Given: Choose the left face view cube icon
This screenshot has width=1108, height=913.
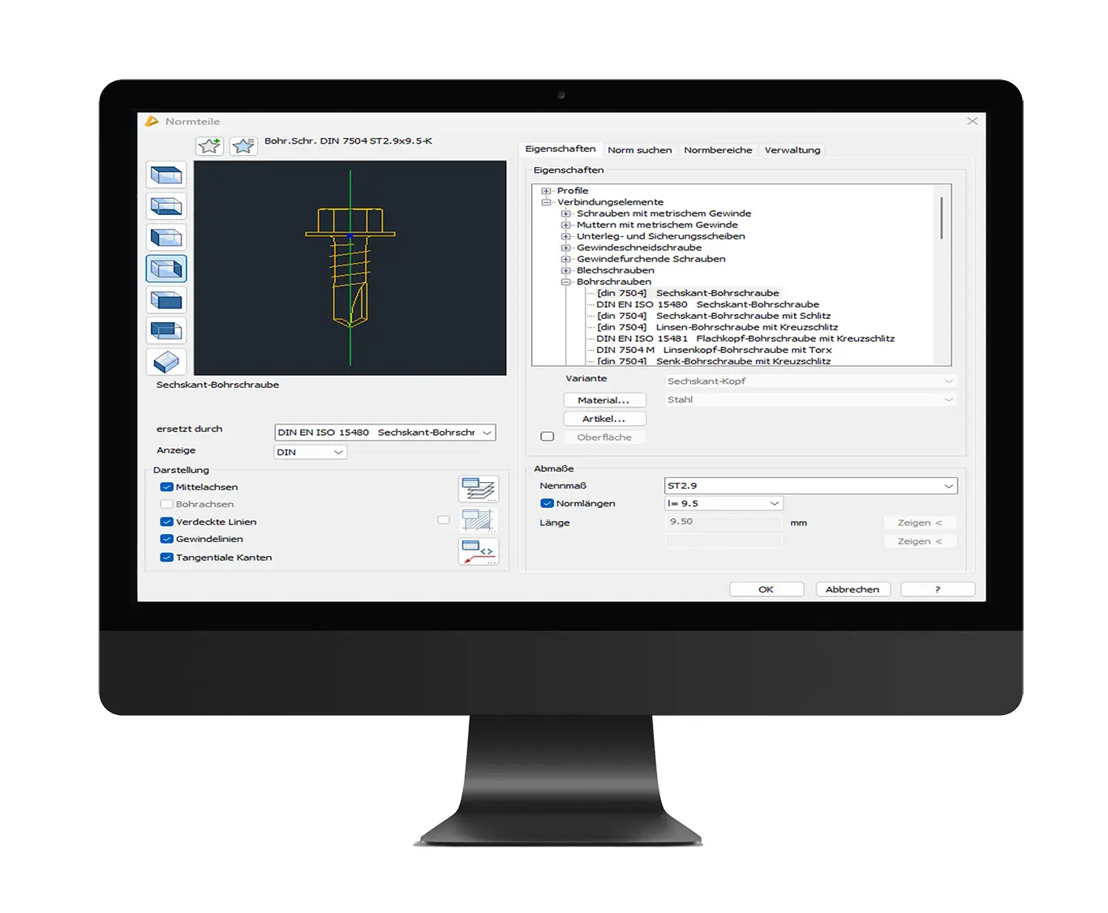Looking at the screenshot, I should click(166, 238).
